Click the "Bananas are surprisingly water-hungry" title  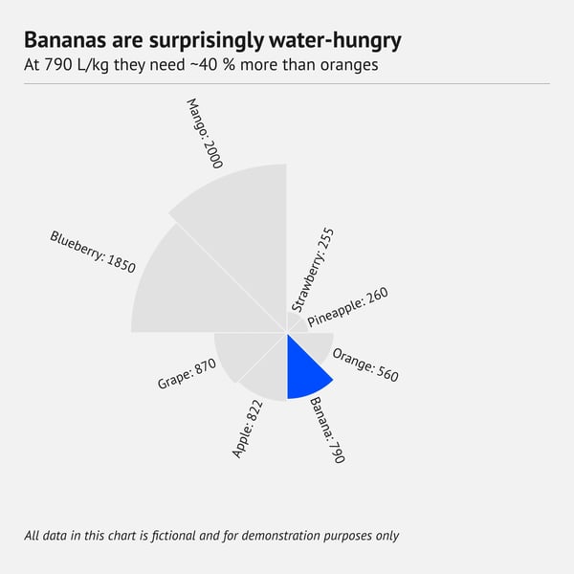212,40
